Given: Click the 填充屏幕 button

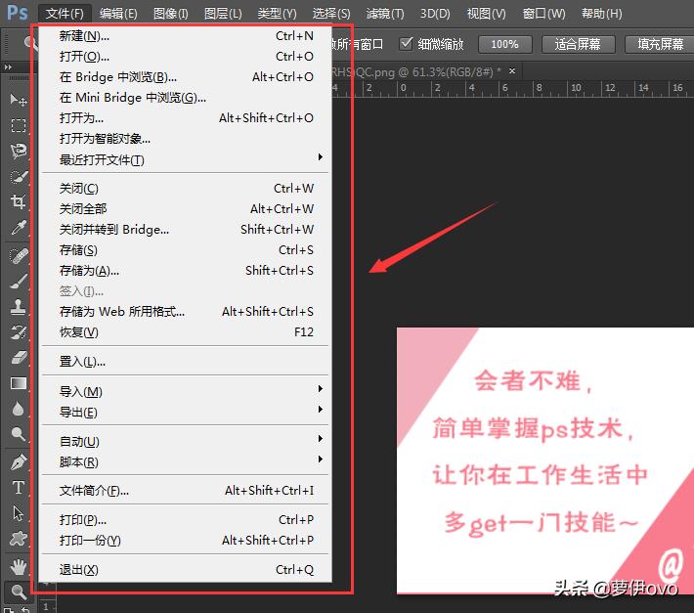Looking at the screenshot, I should click(x=661, y=44).
